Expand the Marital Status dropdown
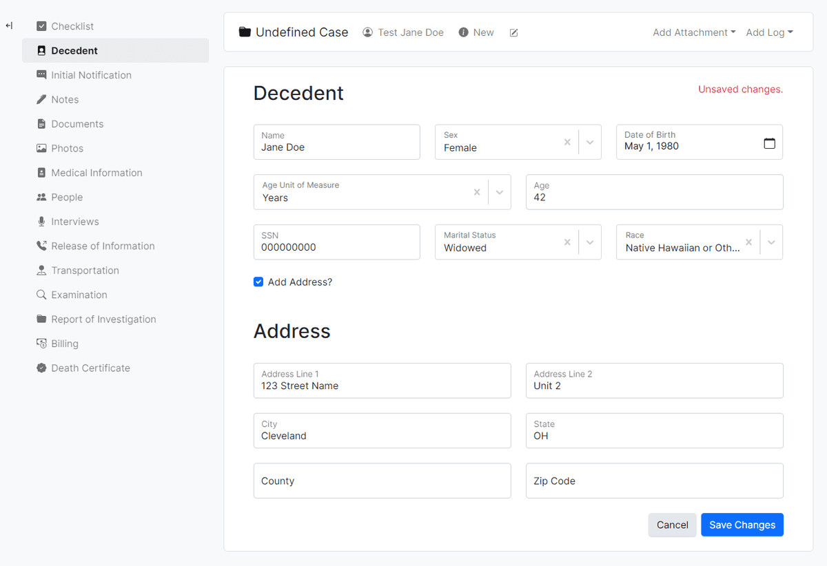Screen dimensions: 827x566 (x=590, y=242)
